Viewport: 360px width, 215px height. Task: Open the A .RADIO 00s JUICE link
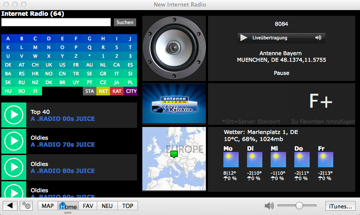pyautogui.click(x=63, y=119)
